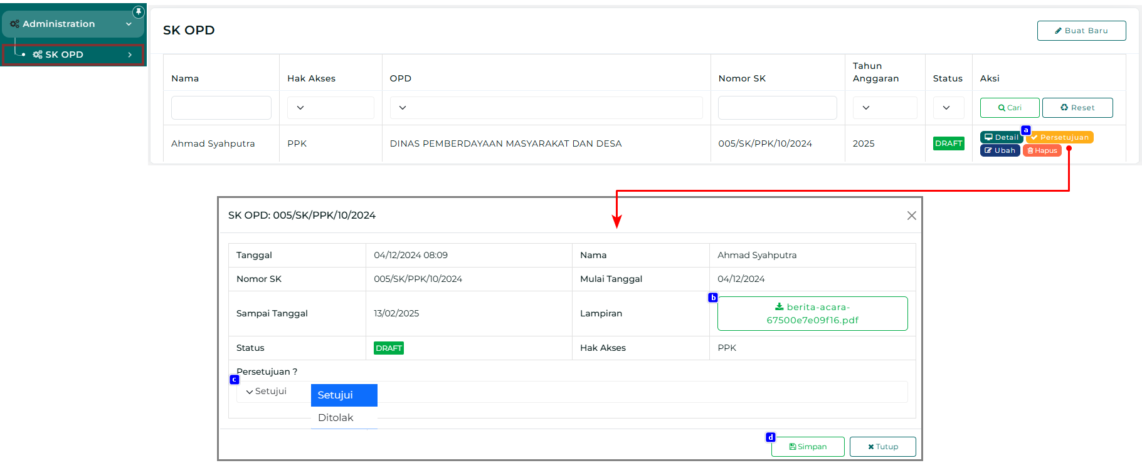Close the SK OPD dialog with X
Screen dimensions: 1142x463
[x=911, y=216]
